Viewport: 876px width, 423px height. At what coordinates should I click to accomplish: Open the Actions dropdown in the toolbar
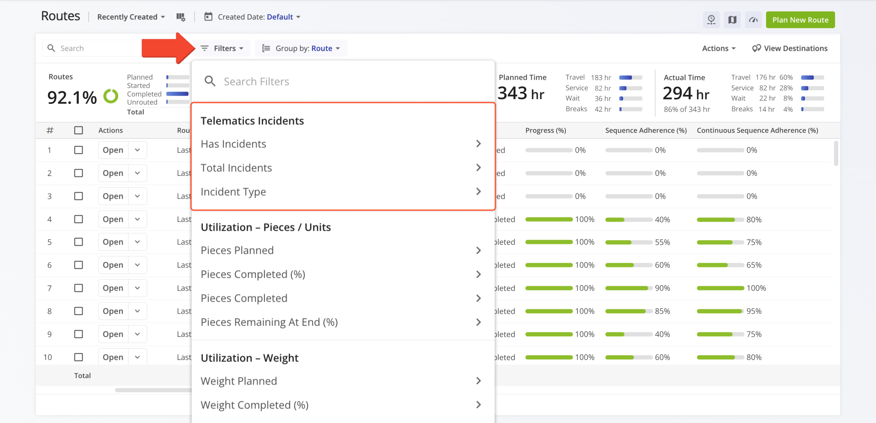coord(719,48)
